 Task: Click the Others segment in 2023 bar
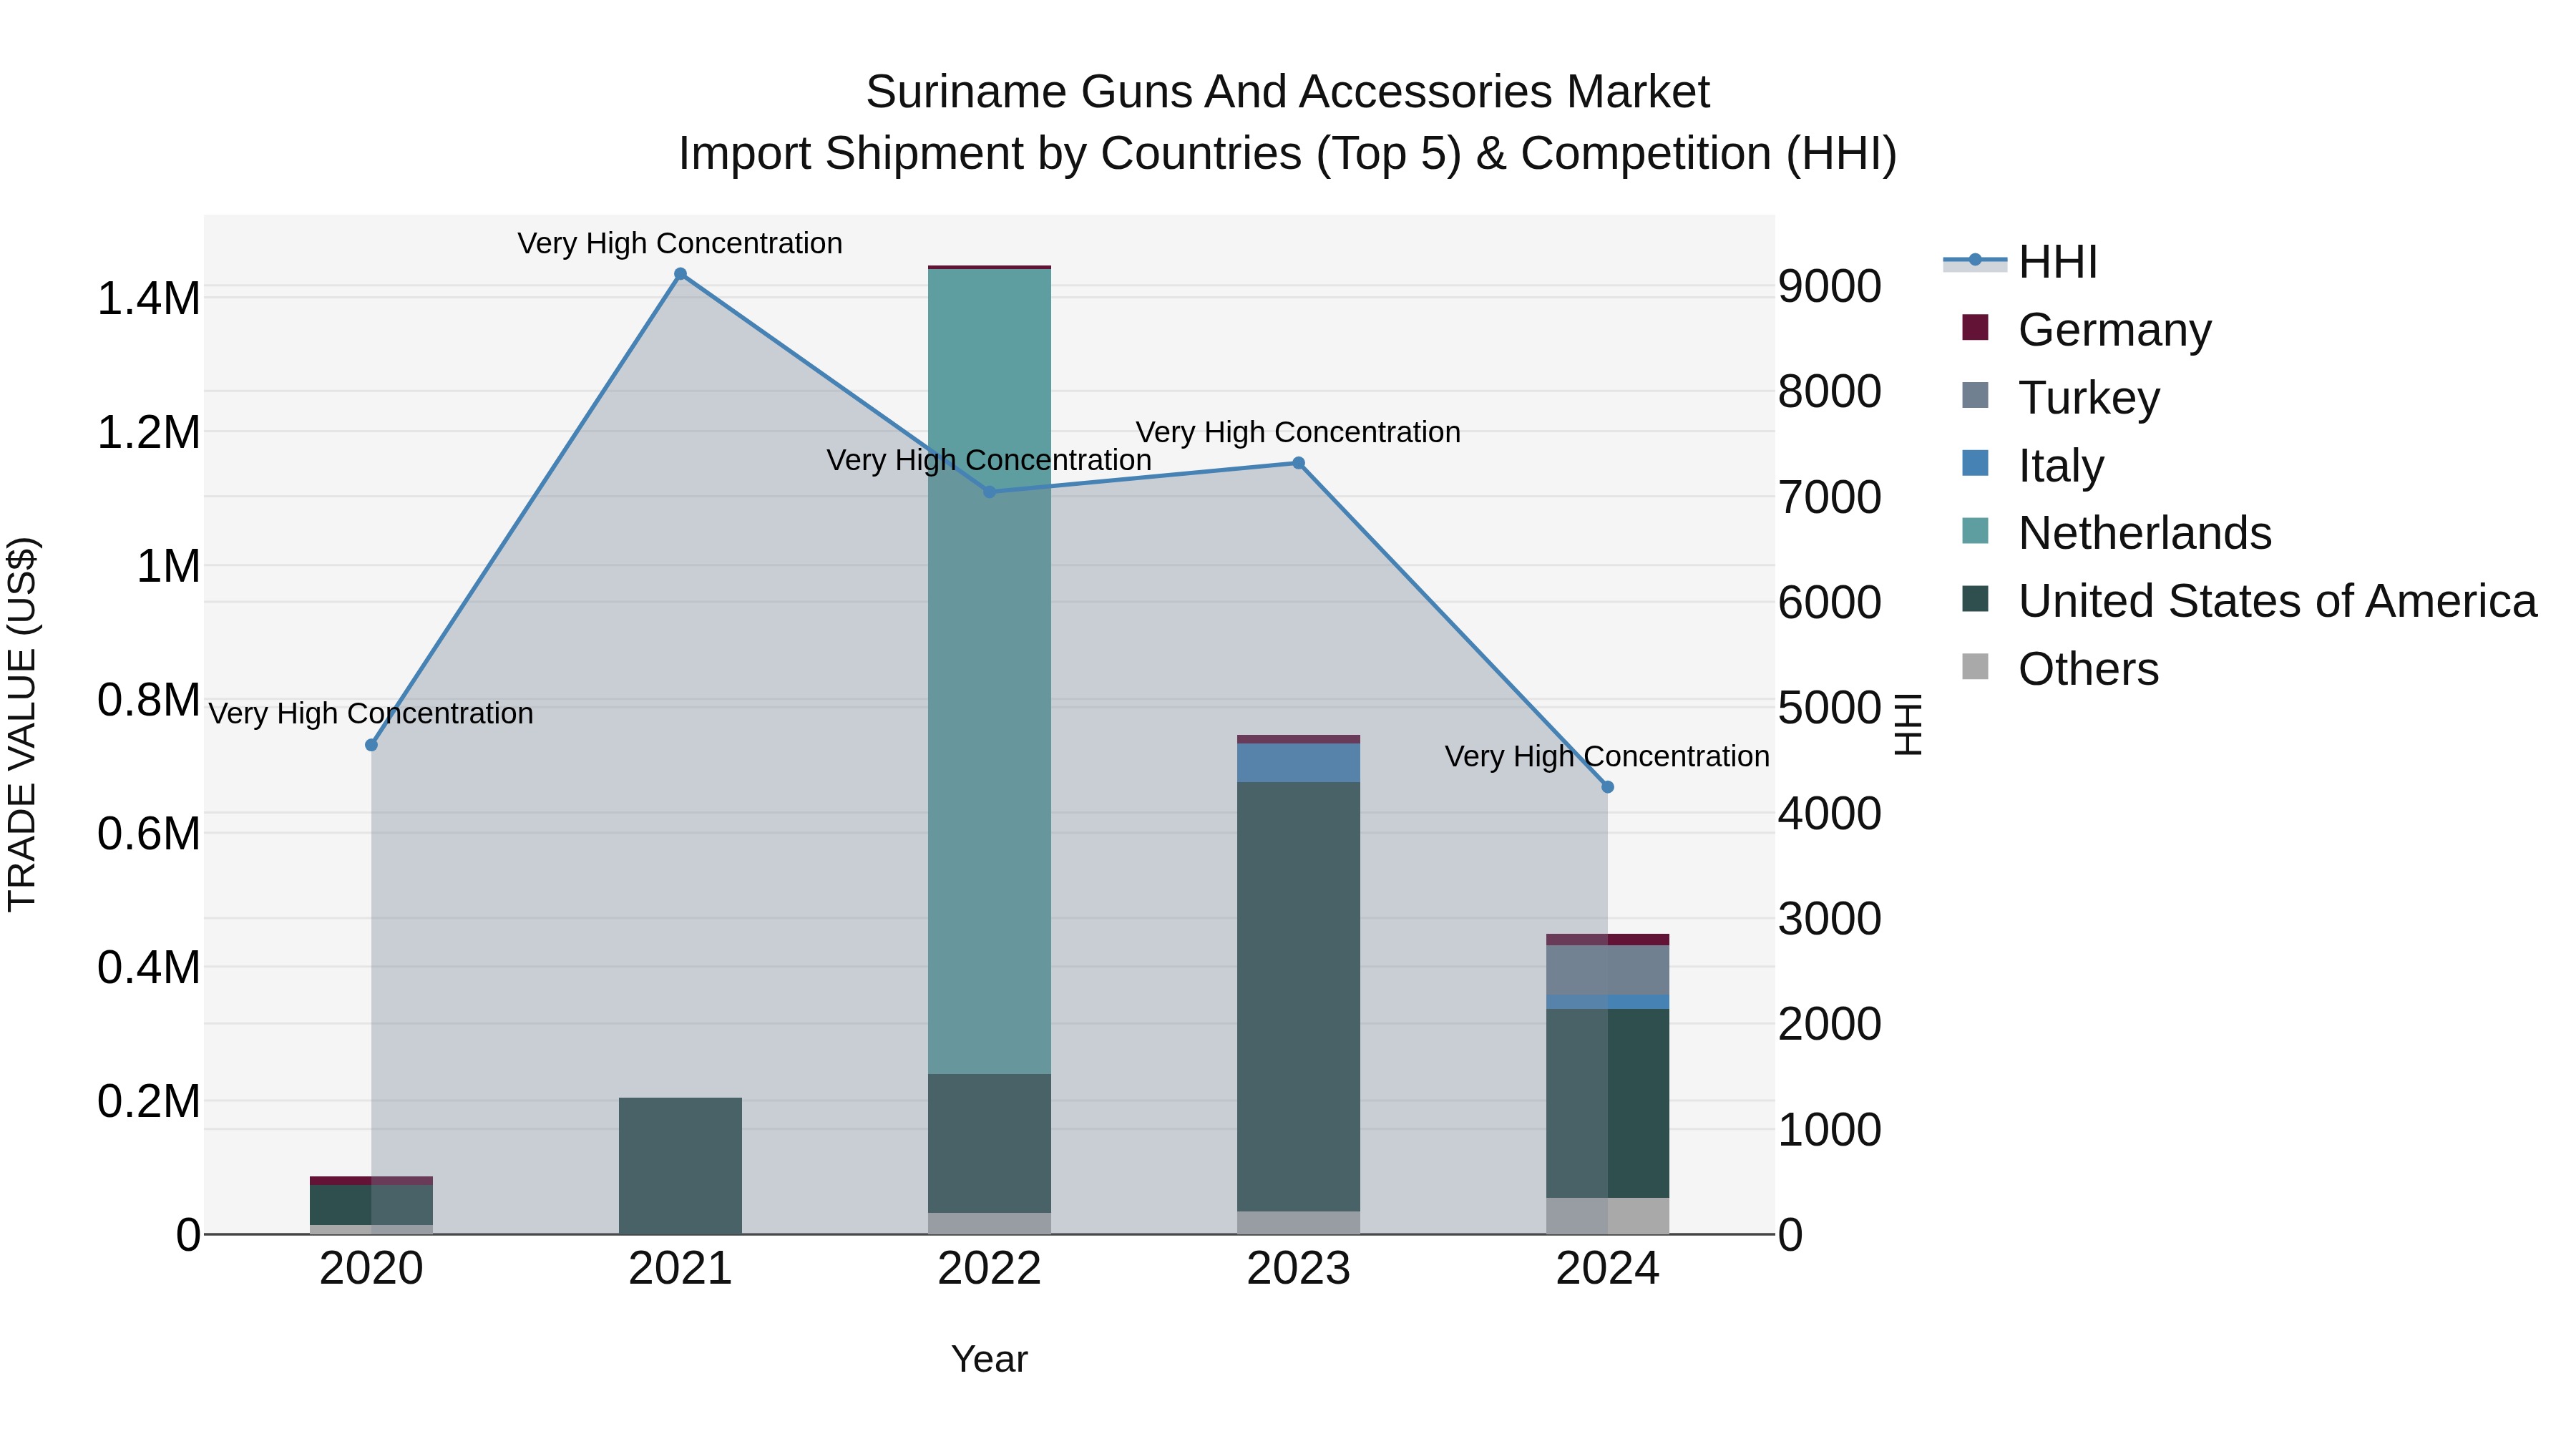pyautogui.click(x=1298, y=1223)
